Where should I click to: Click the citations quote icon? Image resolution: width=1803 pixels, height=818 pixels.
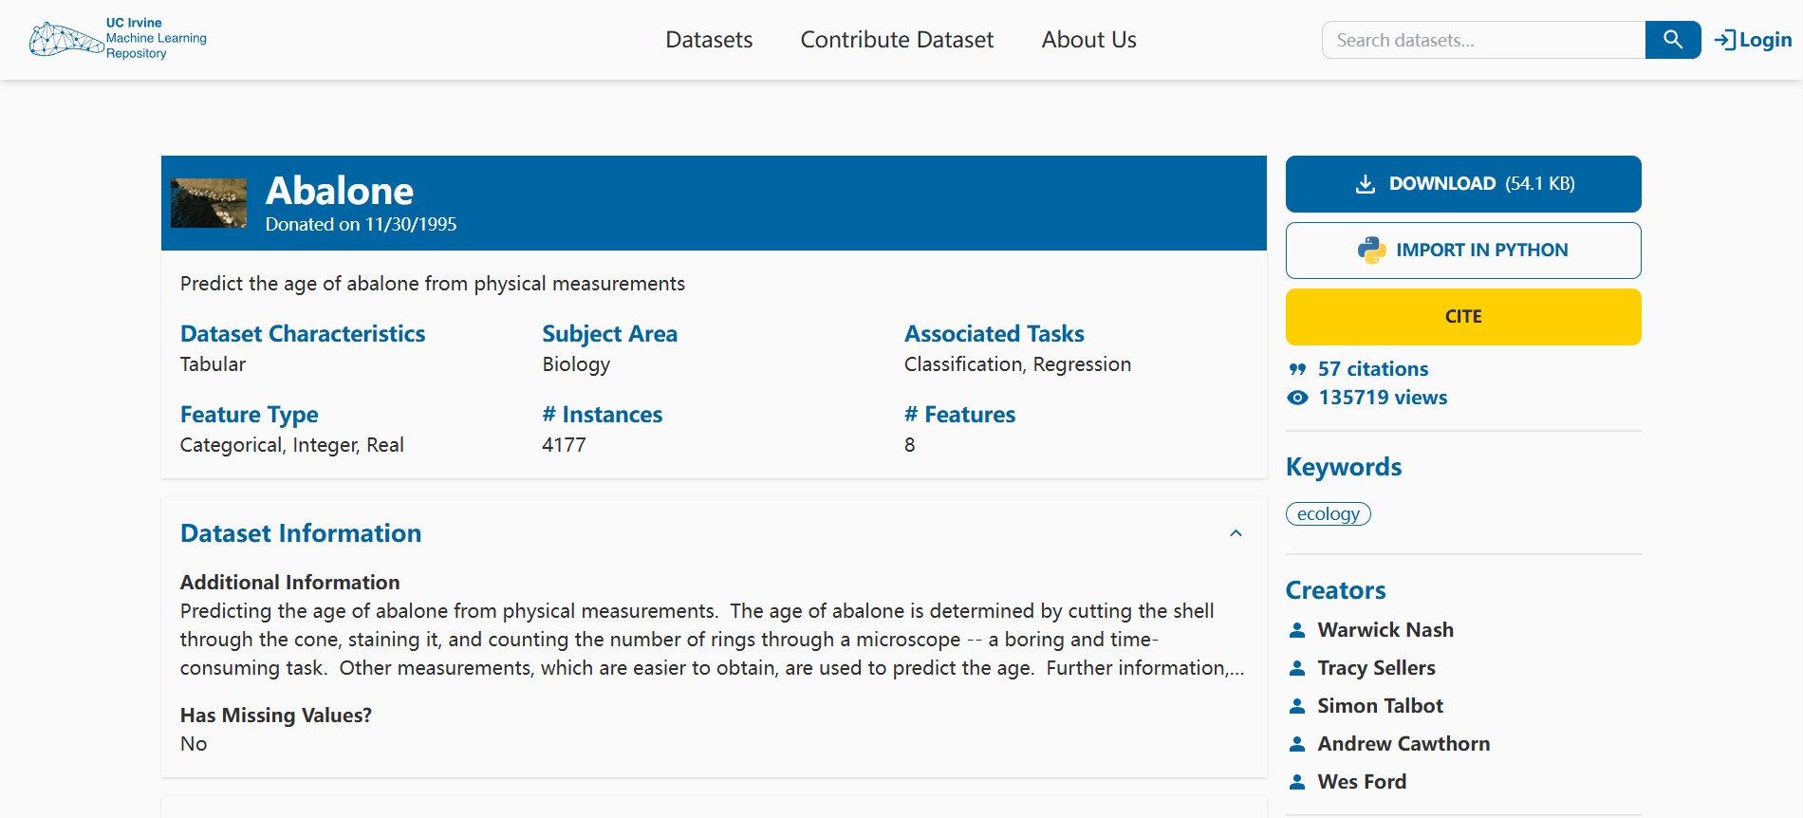tap(1297, 369)
